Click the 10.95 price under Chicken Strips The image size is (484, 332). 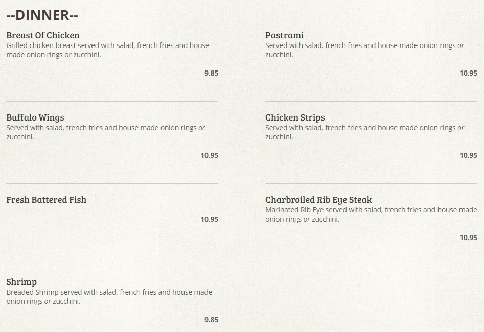pyautogui.click(x=468, y=155)
